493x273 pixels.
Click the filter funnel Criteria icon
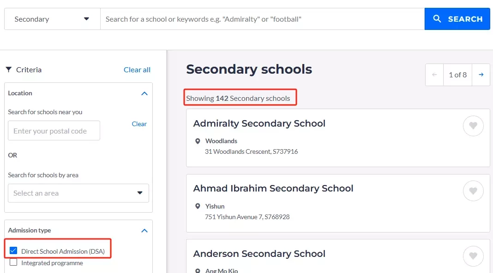(x=8, y=70)
